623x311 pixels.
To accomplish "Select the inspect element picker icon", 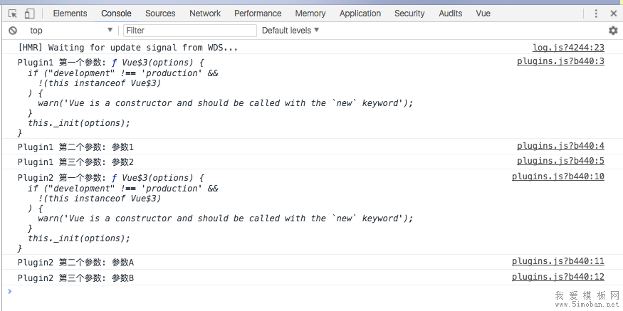I will [x=13, y=14].
